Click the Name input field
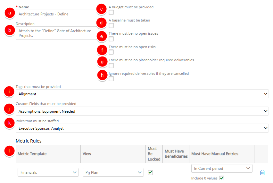 coord(57,14)
